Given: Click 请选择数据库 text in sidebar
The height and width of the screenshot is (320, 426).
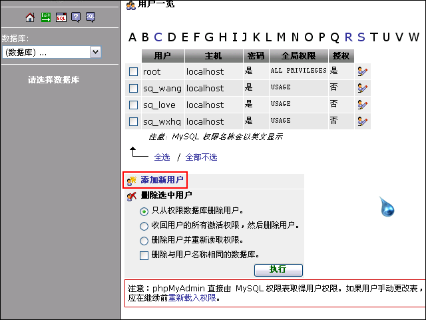Looking at the screenshot, I should point(53,80).
